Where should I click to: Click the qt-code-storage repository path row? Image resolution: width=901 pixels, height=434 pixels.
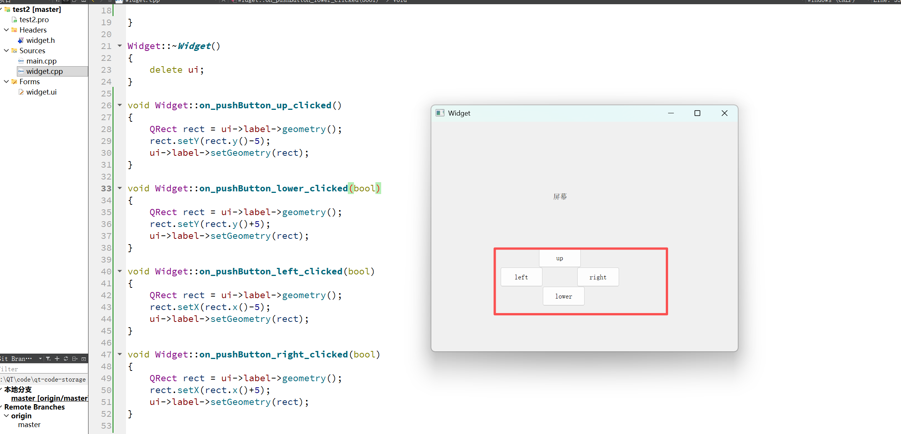44,379
